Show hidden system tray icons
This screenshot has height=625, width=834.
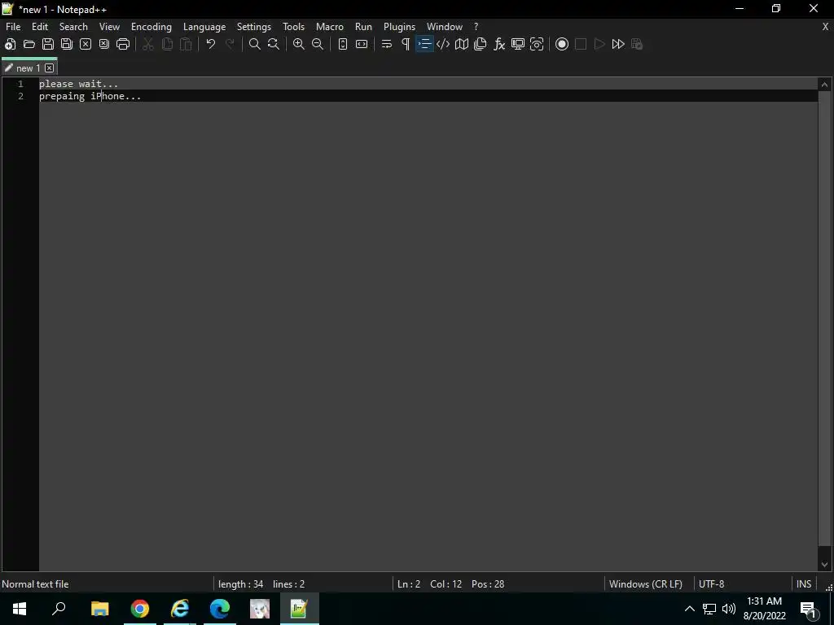point(689,609)
